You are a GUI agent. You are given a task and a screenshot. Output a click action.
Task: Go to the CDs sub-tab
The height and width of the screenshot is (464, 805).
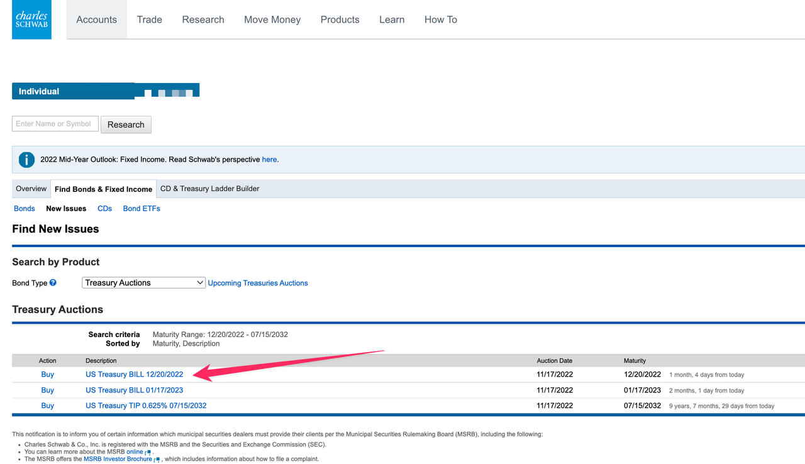pos(104,209)
